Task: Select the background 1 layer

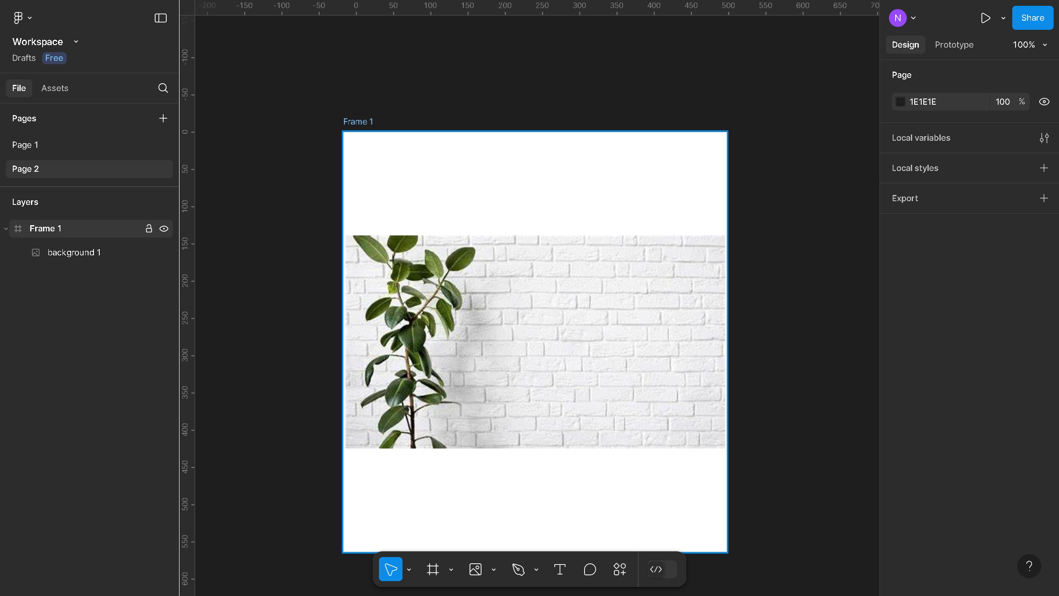Action: 74,252
